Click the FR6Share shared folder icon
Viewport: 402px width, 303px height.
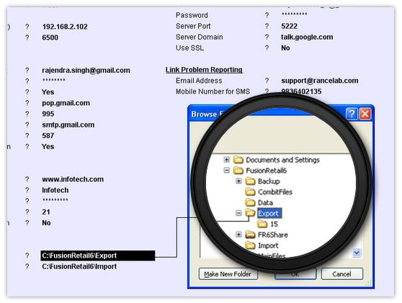(x=250, y=235)
